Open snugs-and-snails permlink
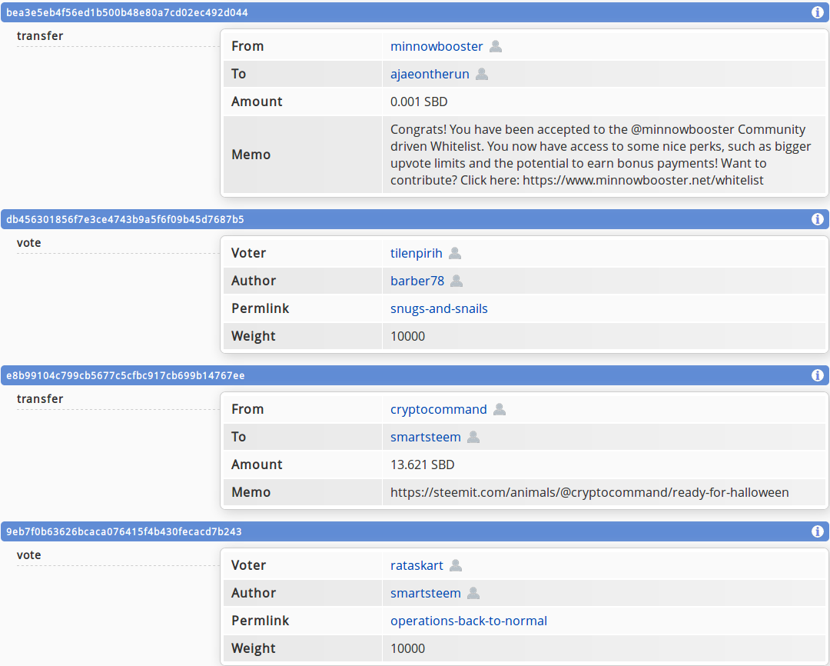The width and height of the screenshot is (830, 666). [439, 309]
